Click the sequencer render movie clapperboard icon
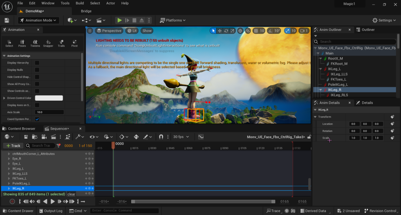The height and width of the screenshot is (215, 401). (53, 137)
